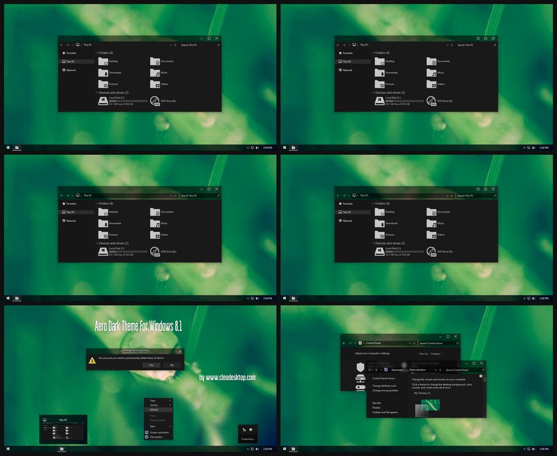The image size is (557, 456).
Task: Expand the address history dropdown in the Control Panel window
Action: pyautogui.click(x=410, y=343)
